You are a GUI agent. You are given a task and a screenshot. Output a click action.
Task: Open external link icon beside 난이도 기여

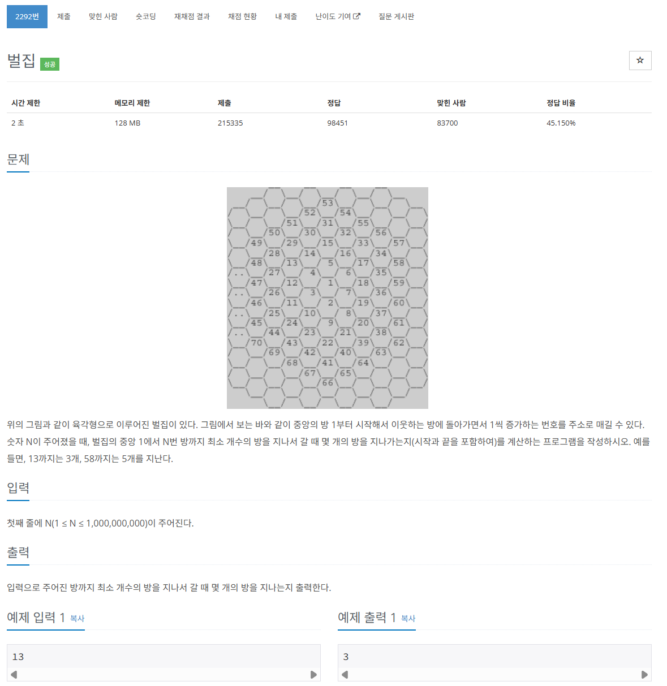coord(356,16)
